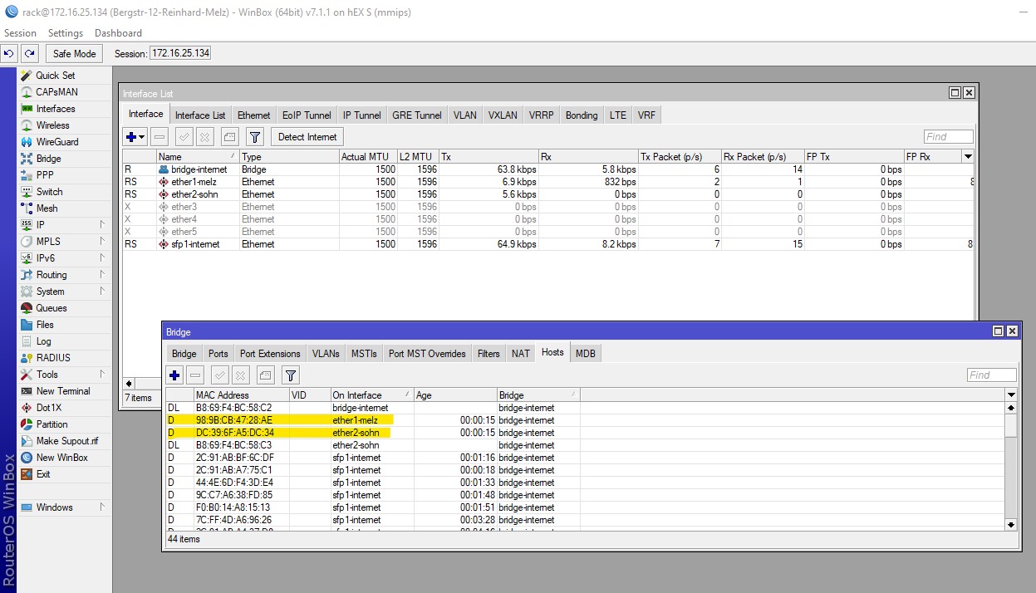Click the Find field in Bridge window
Image resolution: width=1036 pixels, height=593 pixels.
coord(991,375)
